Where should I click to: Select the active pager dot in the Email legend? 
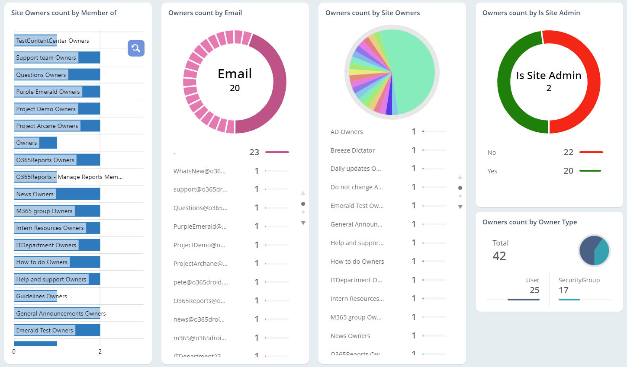coord(303,203)
